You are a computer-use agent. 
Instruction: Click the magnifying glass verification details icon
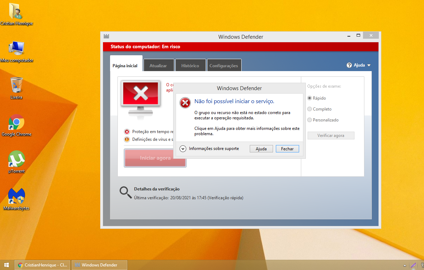(126, 192)
